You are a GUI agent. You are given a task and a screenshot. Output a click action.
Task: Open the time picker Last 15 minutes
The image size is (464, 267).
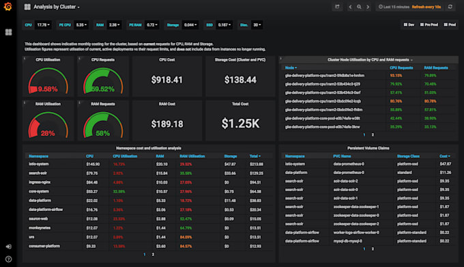(394, 7)
